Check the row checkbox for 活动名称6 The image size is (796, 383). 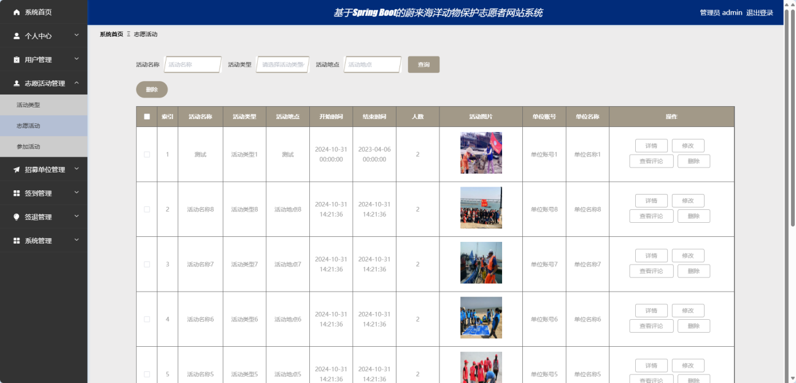(147, 319)
